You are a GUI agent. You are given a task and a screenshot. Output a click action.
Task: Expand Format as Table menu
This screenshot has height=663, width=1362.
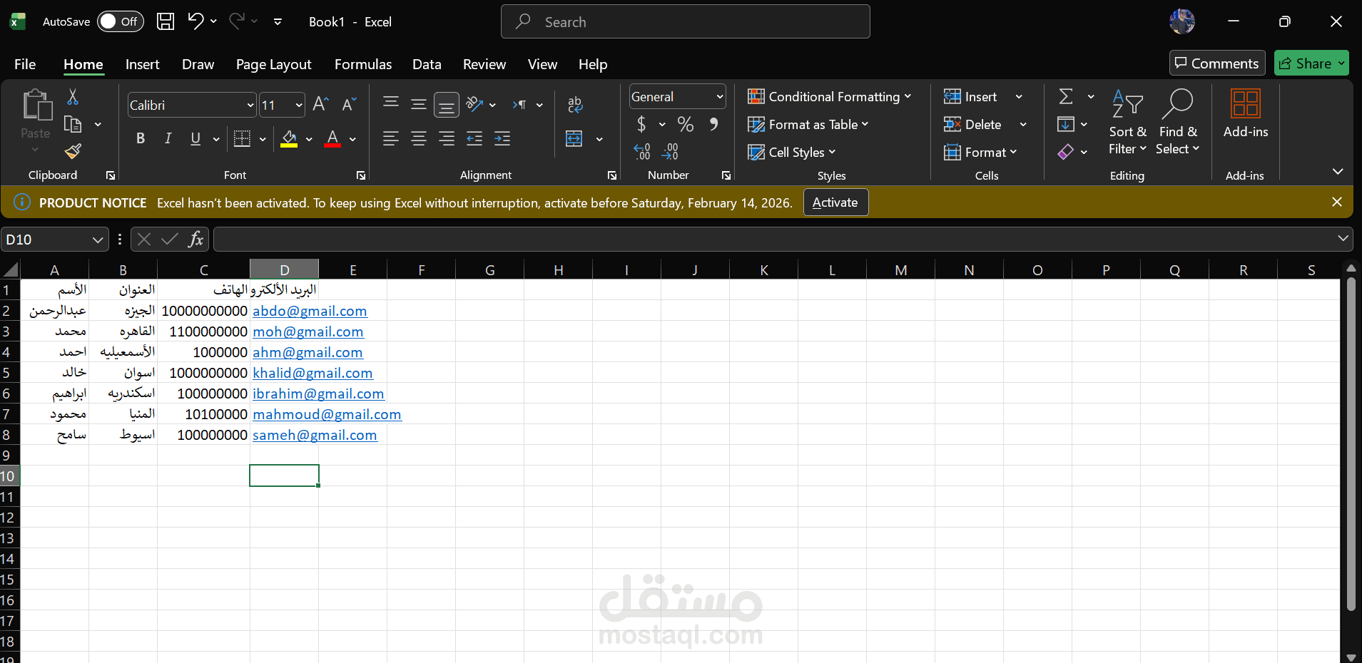[808, 125]
